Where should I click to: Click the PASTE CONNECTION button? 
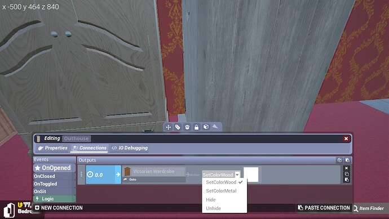click(324, 208)
